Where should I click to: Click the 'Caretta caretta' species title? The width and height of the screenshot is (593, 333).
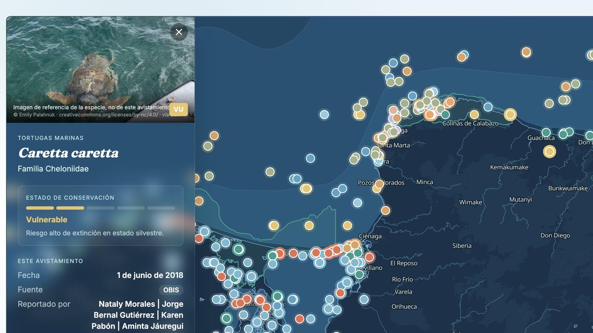69,153
